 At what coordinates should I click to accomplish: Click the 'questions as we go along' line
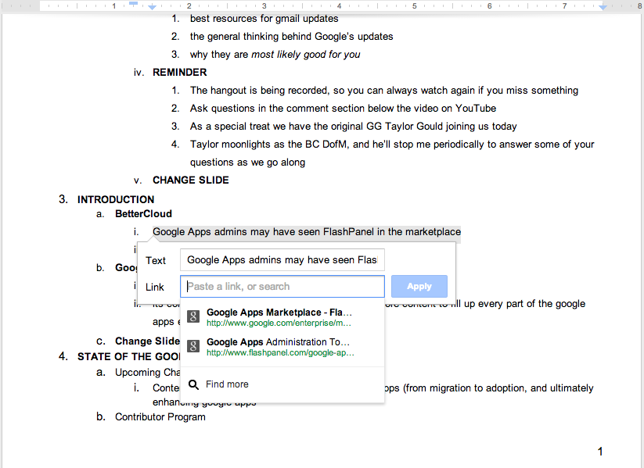click(x=247, y=163)
